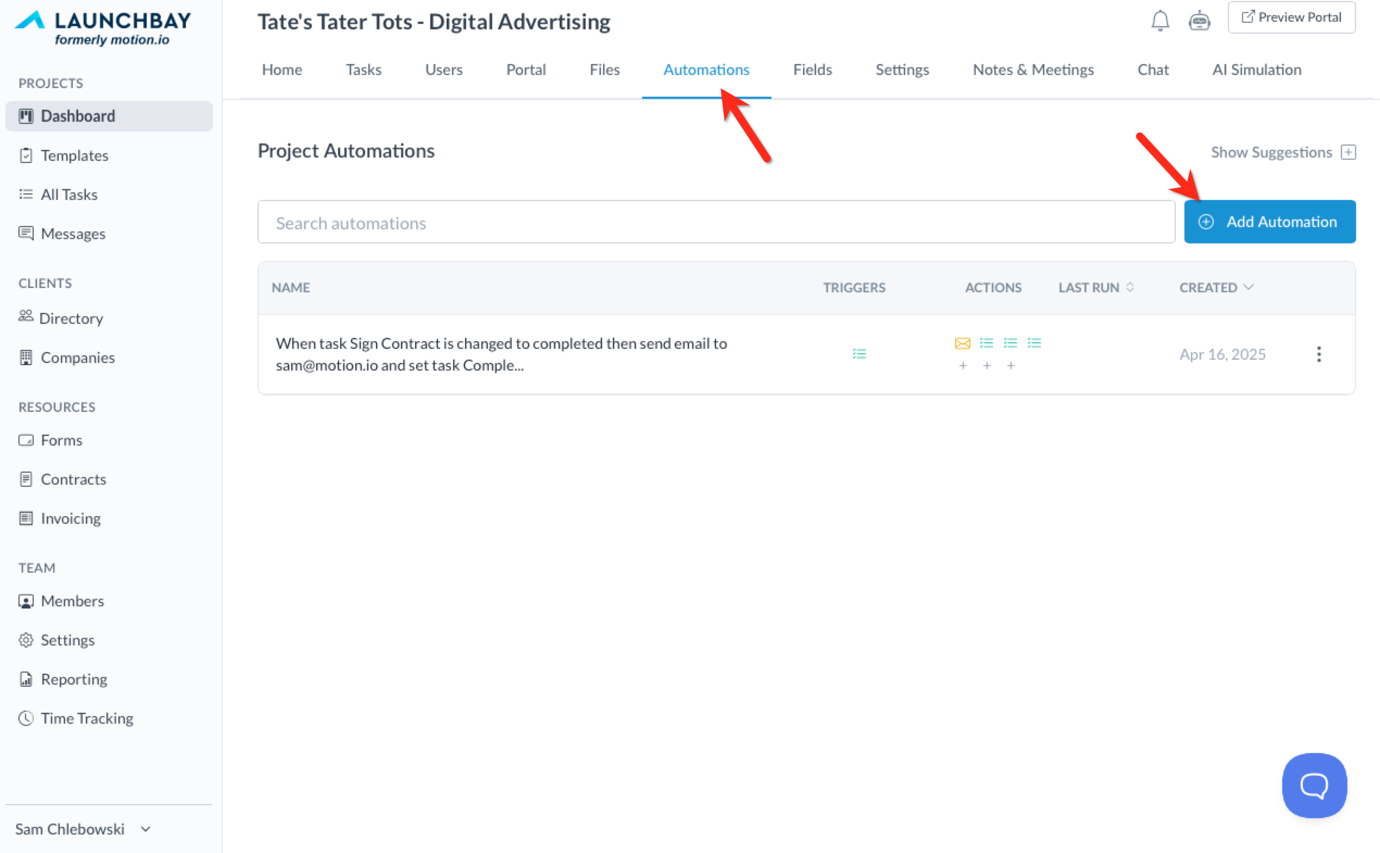1380x853 pixels.
Task: Open Time Tracking in the sidebar
Action: [x=87, y=718]
